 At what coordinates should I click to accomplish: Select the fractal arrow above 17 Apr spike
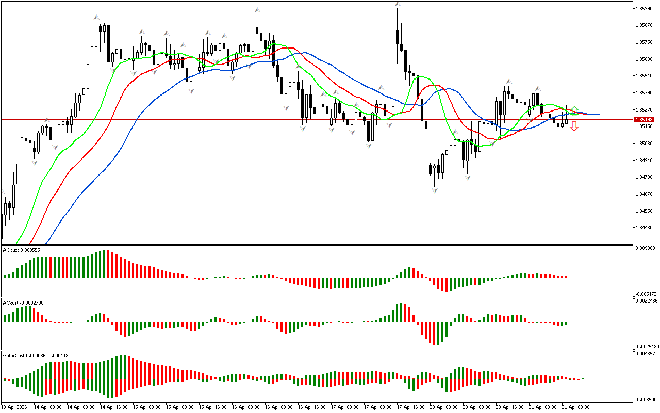[x=398, y=5]
